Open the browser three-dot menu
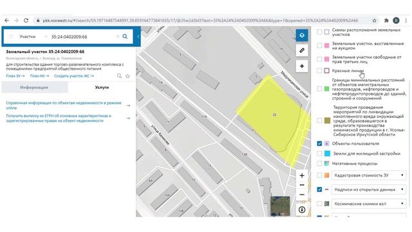 coord(406,20)
